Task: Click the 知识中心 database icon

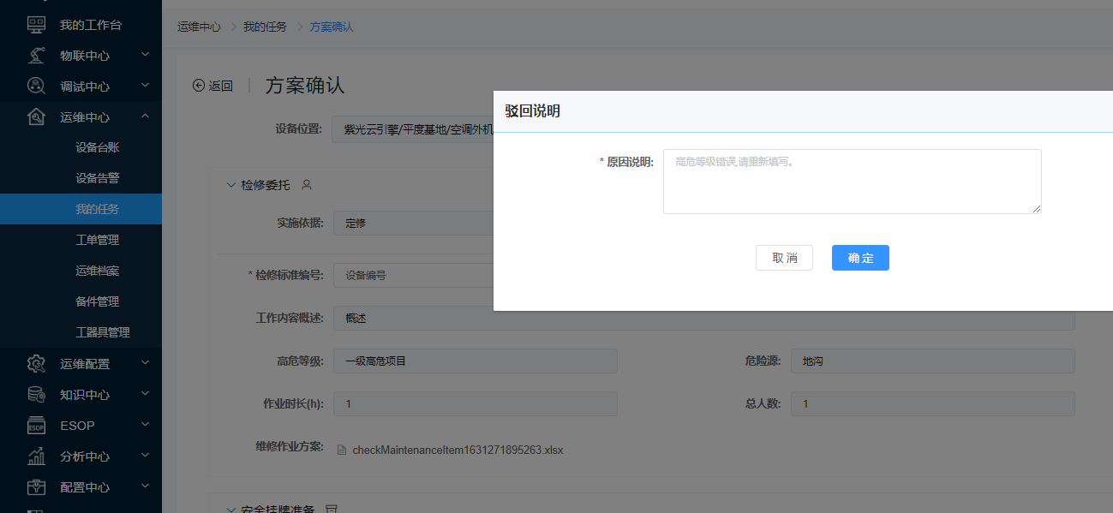Action: click(x=36, y=395)
